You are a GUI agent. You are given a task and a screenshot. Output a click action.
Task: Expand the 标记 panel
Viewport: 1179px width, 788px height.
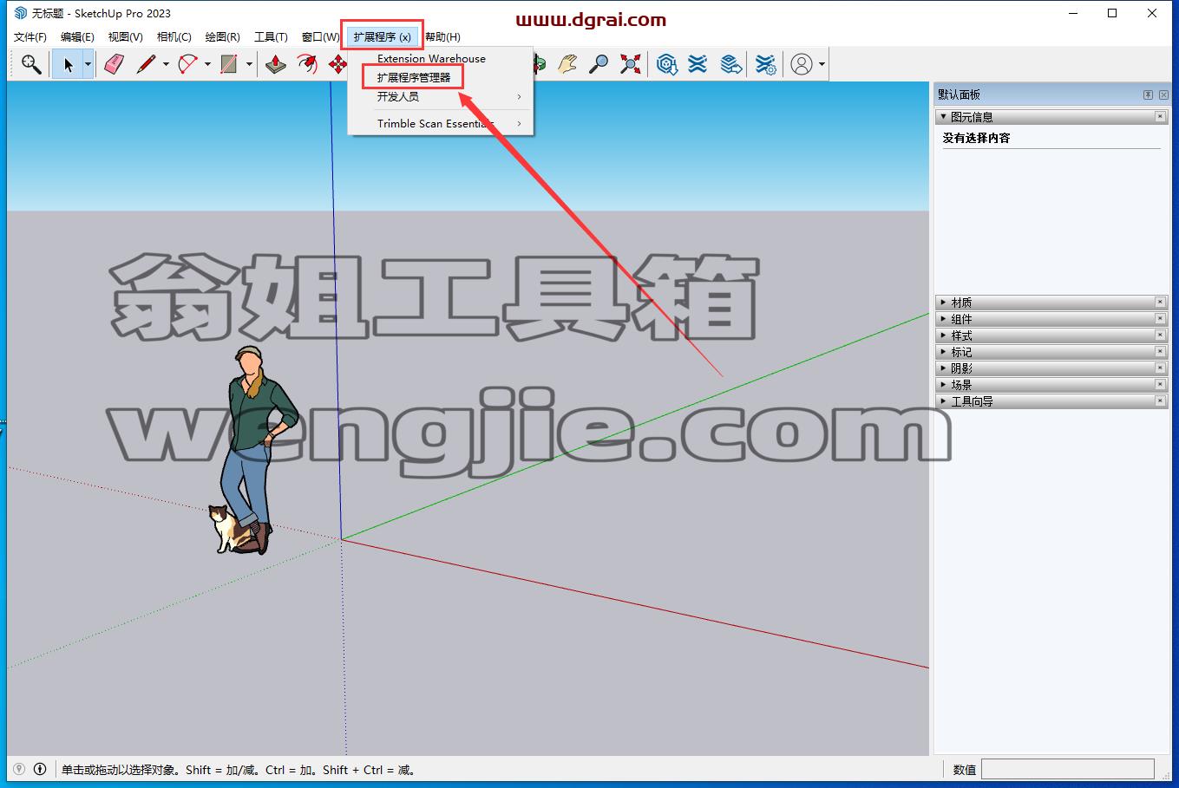point(943,352)
